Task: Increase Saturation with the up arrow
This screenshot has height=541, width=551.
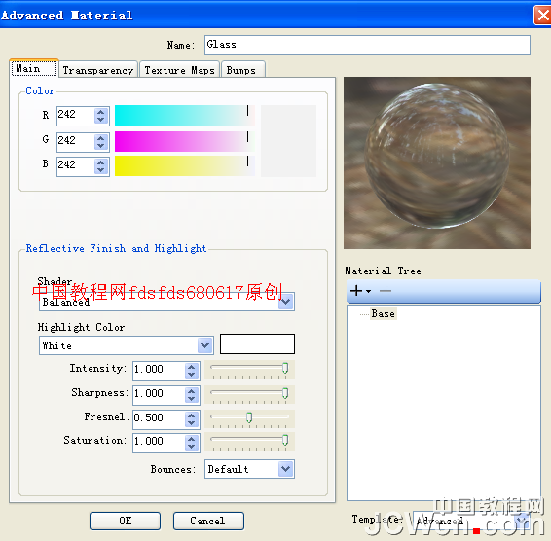Action: (x=192, y=439)
